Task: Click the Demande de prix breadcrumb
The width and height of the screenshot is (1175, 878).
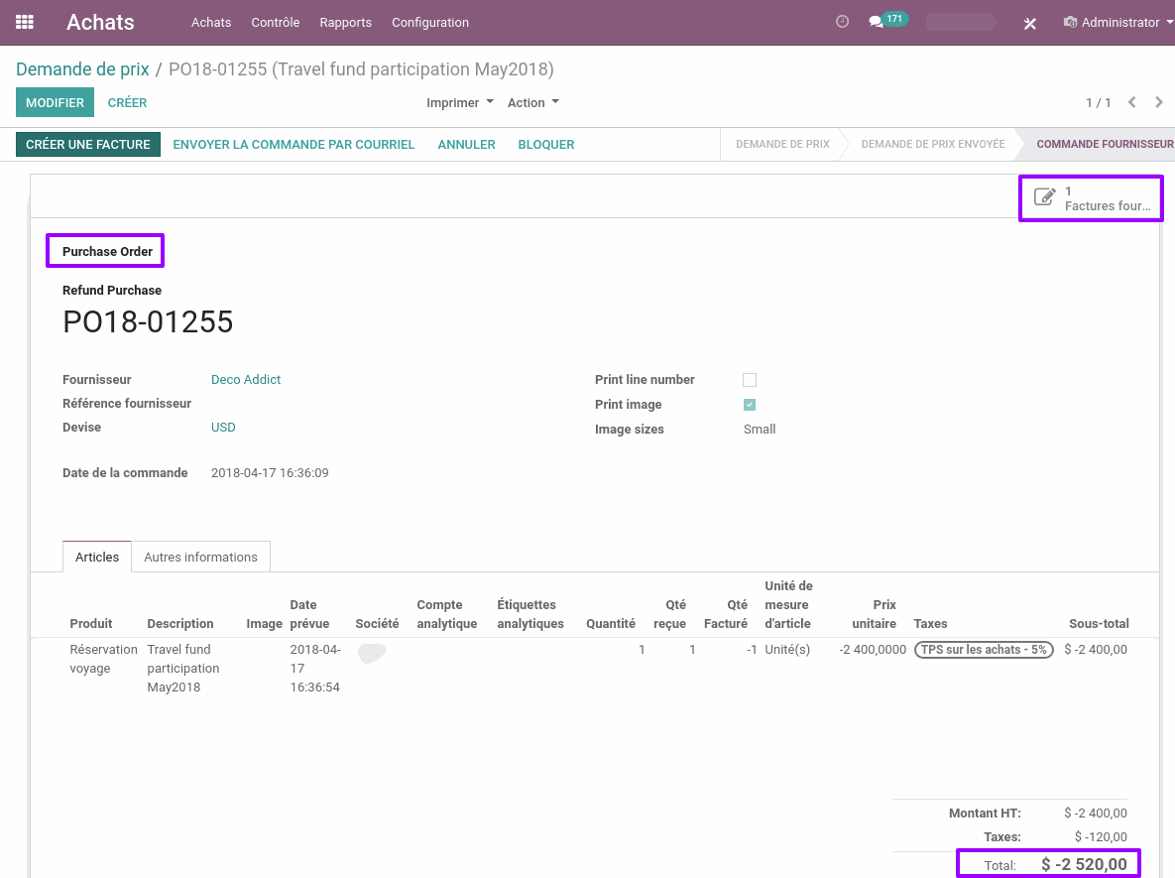Action: click(x=82, y=69)
